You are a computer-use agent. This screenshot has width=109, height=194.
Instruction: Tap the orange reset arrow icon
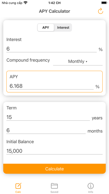(100, 11)
